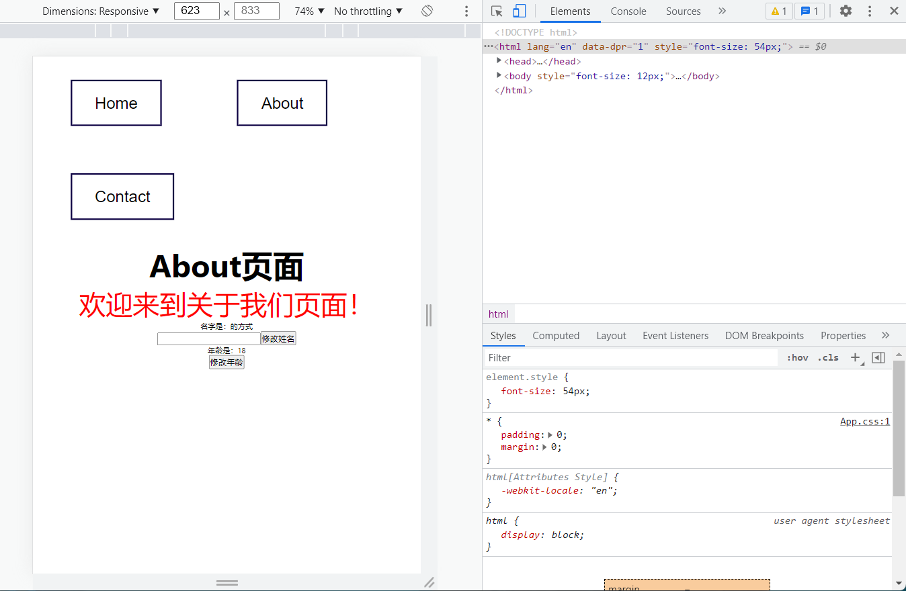Image resolution: width=906 pixels, height=591 pixels.
Task: Switch to the Elements tab
Action: click(570, 11)
